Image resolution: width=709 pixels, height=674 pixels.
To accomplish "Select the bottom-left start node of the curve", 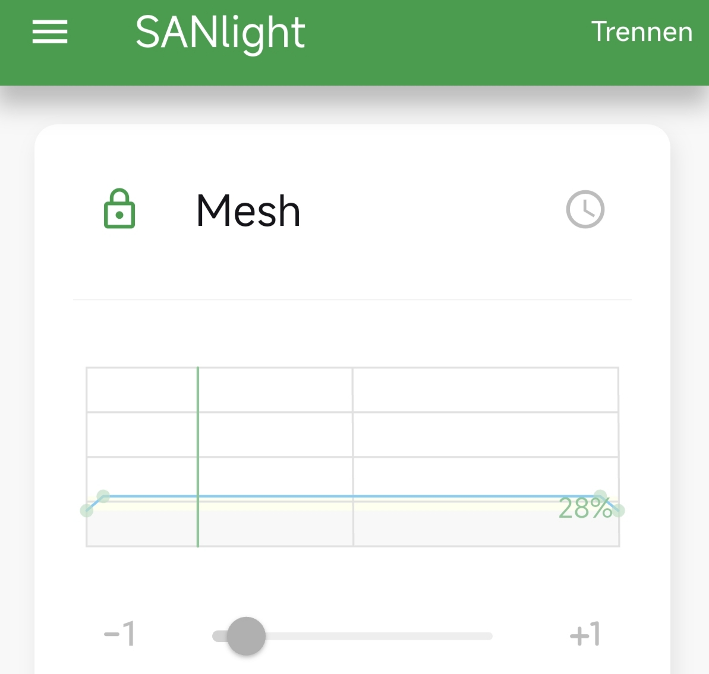I will pos(87,511).
